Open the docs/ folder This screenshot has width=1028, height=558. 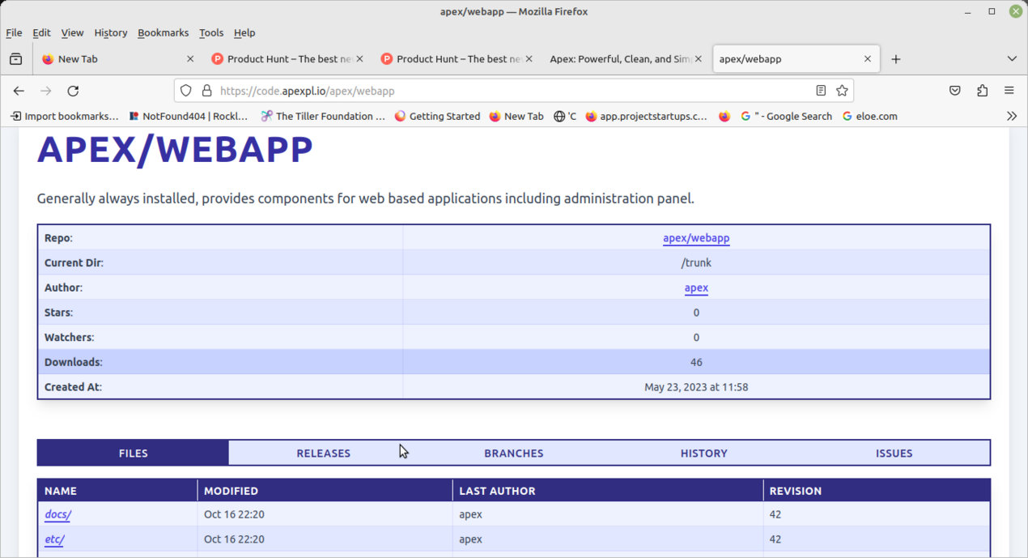coord(57,514)
